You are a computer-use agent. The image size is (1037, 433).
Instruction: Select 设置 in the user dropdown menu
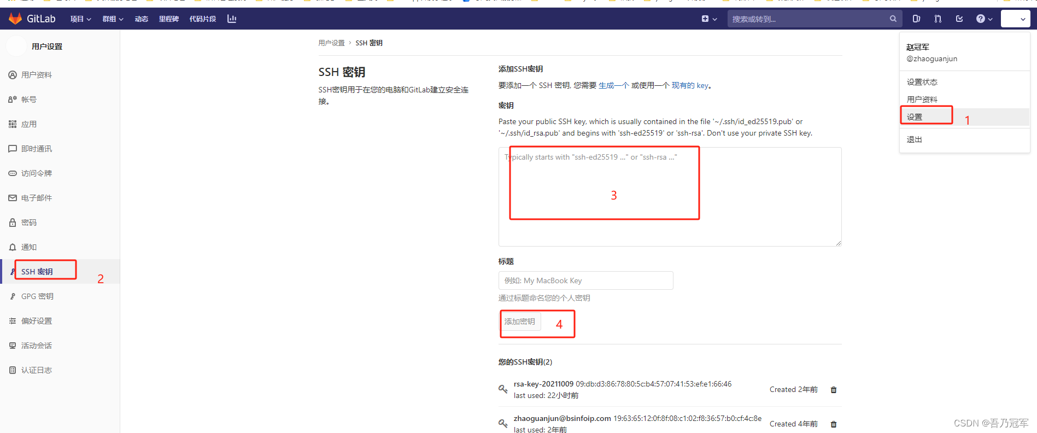[x=964, y=117]
